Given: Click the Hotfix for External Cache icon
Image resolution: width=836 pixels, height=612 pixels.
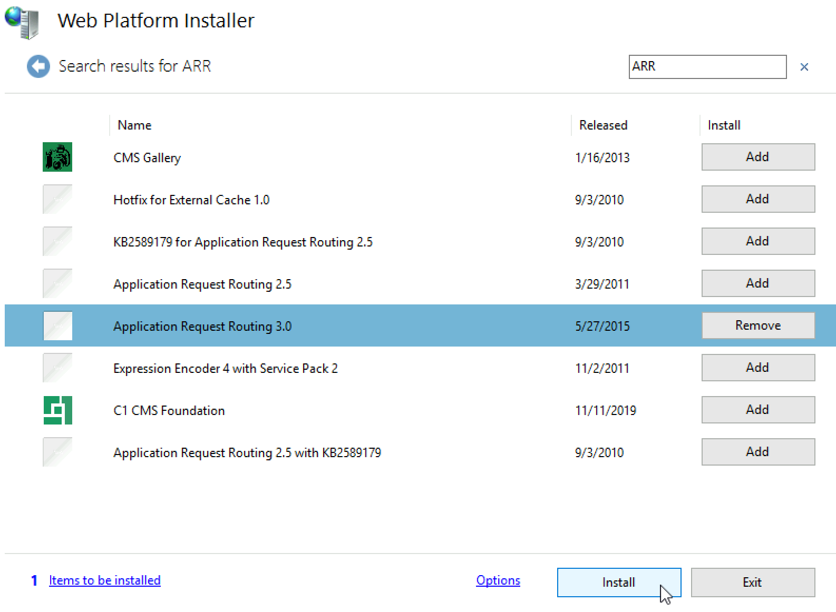Looking at the screenshot, I should (57, 199).
